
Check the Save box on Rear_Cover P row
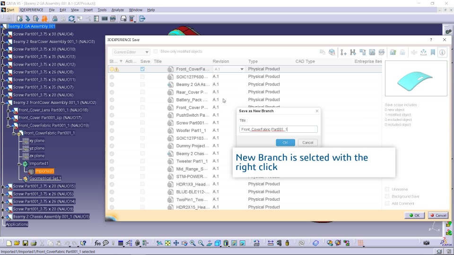pos(142,92)
